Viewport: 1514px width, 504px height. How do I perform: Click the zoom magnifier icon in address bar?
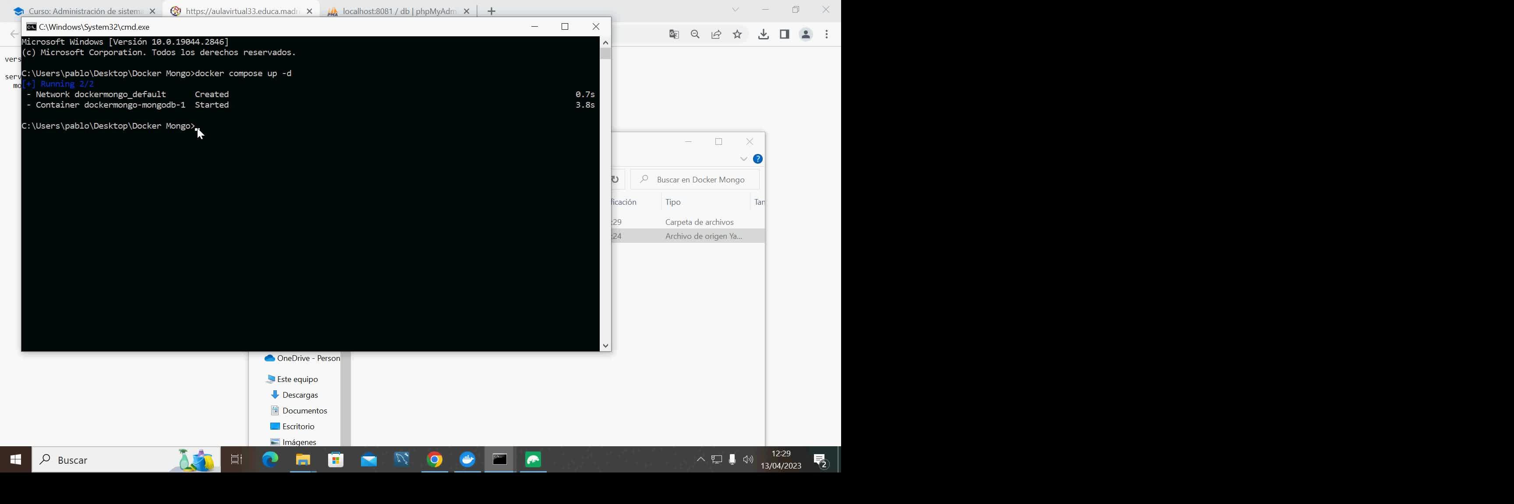695,35
